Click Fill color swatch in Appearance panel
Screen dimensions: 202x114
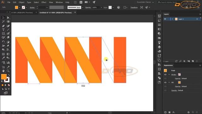pos(179,82)
